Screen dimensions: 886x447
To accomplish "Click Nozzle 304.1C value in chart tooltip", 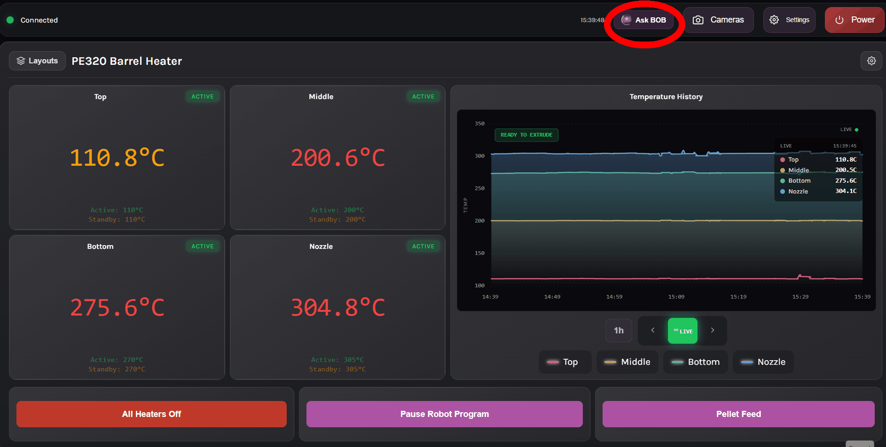I will pyautogui.click(x=846, y=191).
